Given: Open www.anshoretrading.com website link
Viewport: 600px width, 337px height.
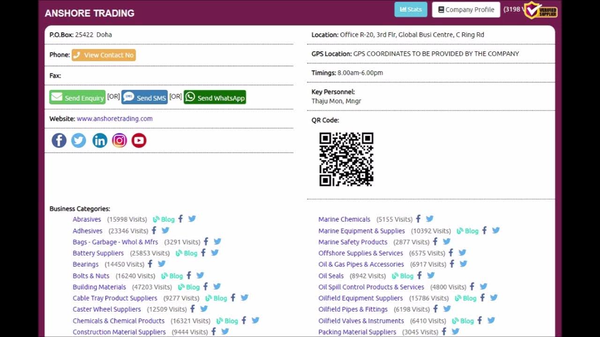Looking at the screenshot, I should click(x=114, y=119).
